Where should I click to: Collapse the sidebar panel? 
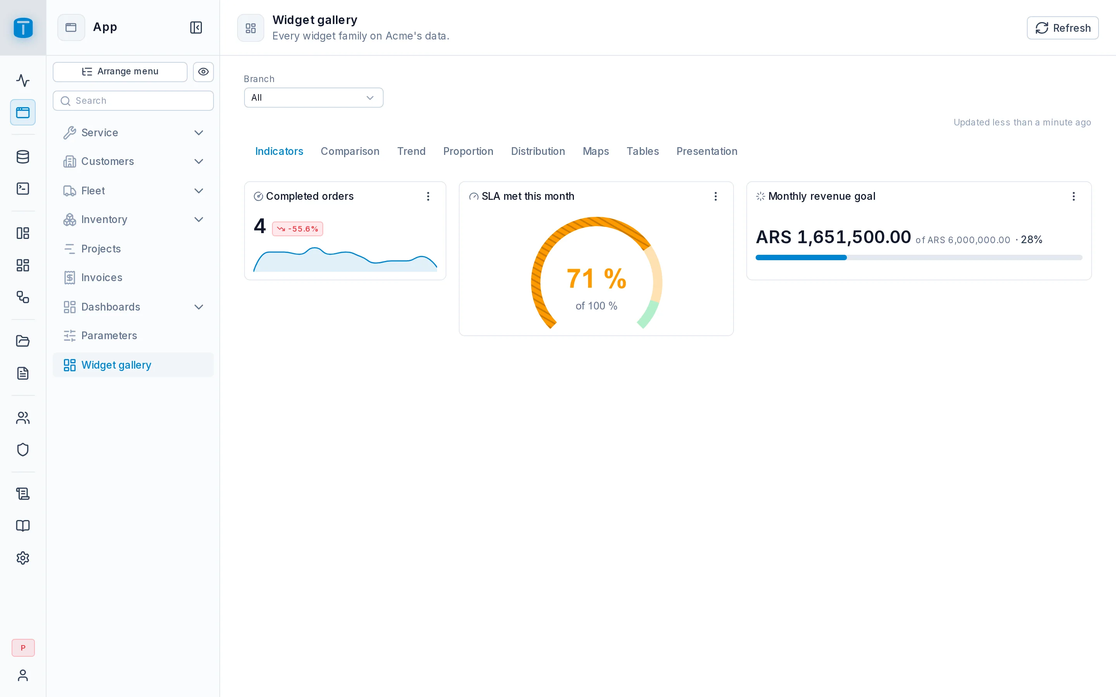(x=196, y=27)
